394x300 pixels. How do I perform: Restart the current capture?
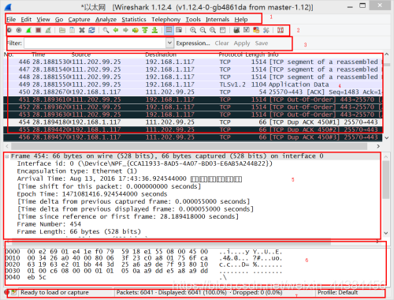(x=48, y=30)
